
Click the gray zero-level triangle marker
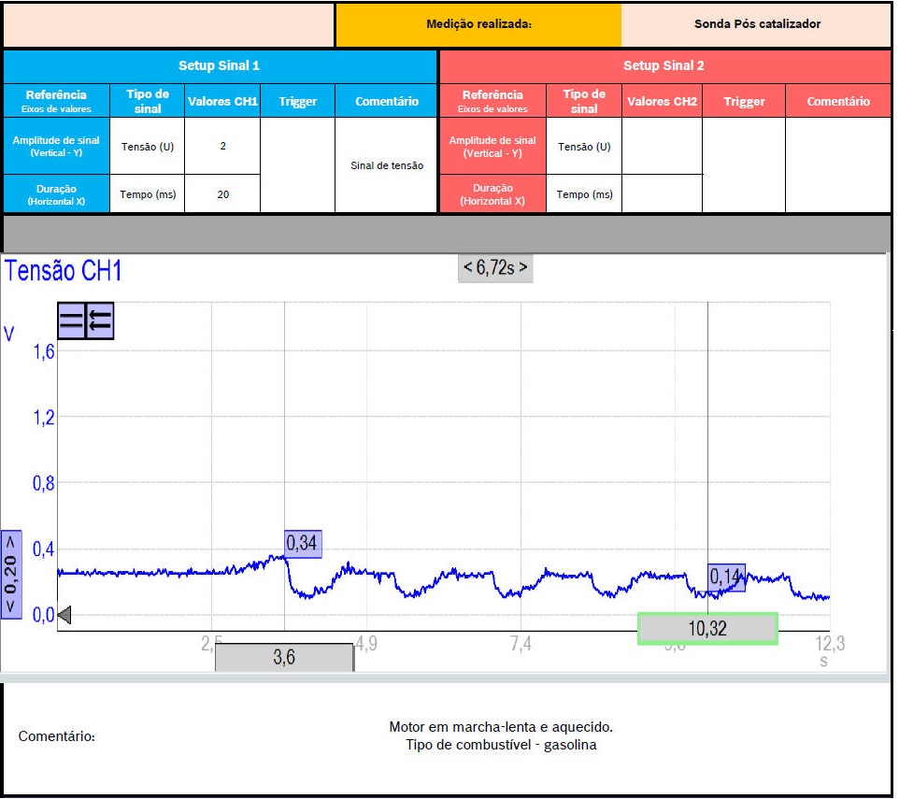tap(64, 615)
